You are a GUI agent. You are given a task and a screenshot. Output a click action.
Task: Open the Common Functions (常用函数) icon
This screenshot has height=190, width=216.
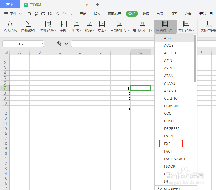pyautogui.click(x=48, y=24)
